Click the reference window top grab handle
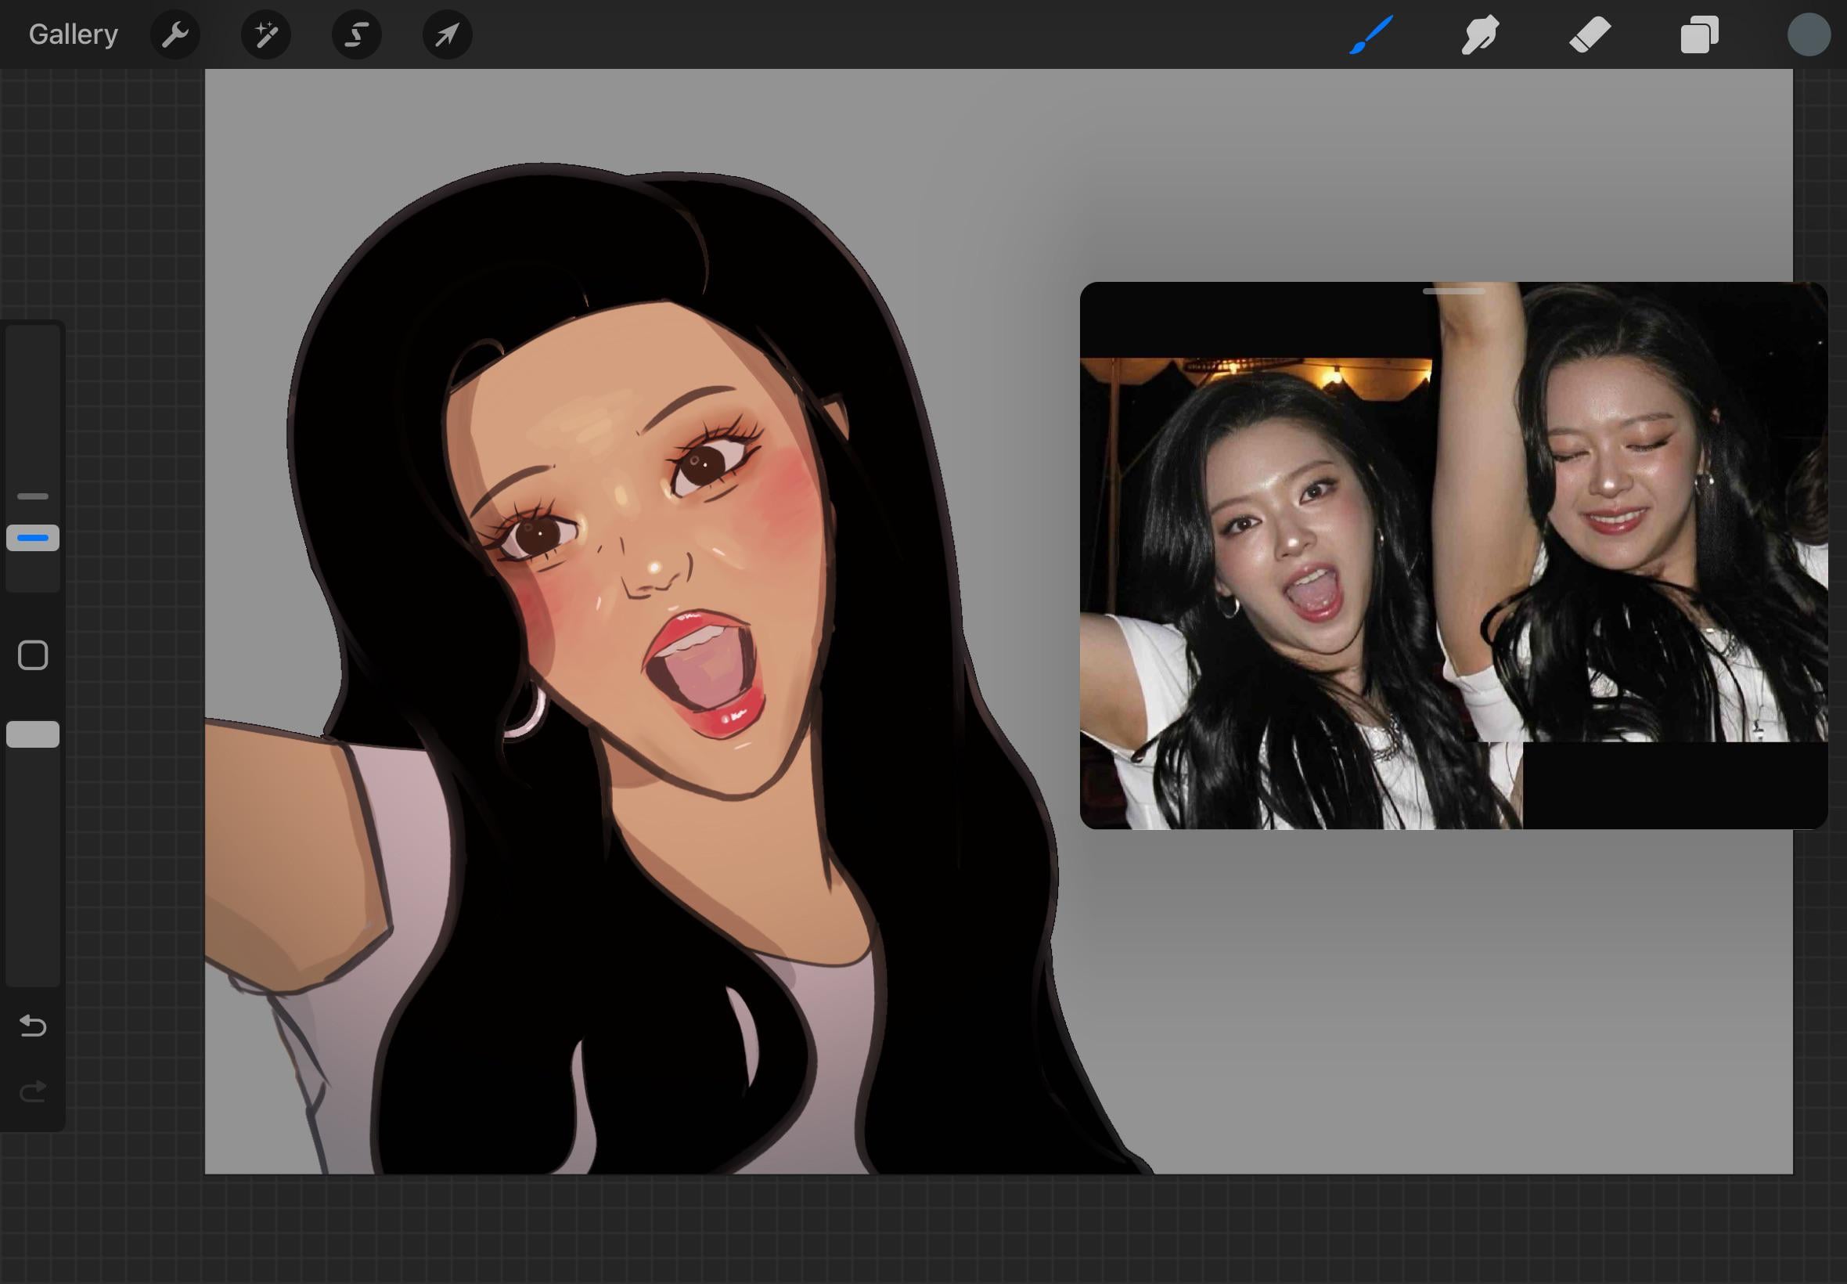The height and width of the screenshot is (1284, 1847). [x=1453, y=291]
